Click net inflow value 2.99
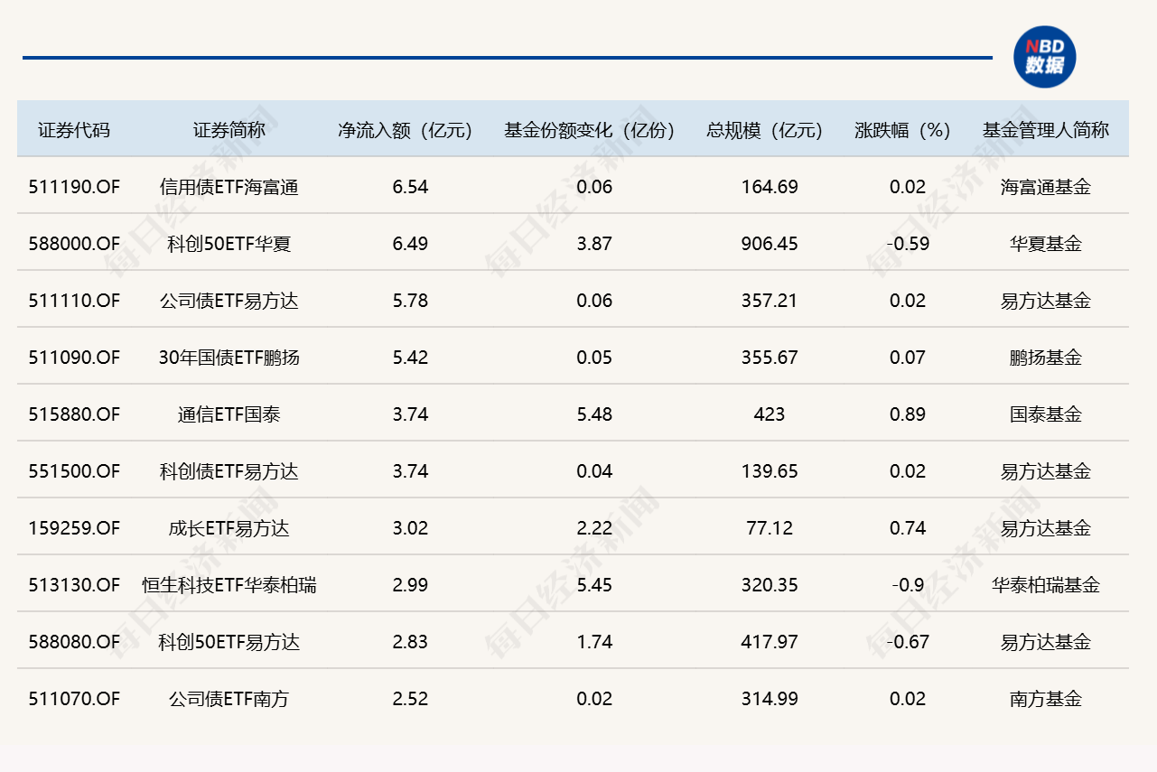The image size is (1157, 772). [x=411, y=585]
